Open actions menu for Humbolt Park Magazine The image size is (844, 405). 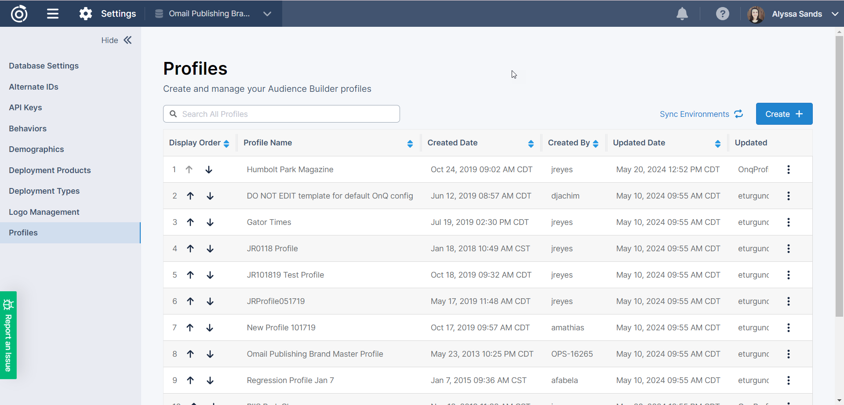pos(788,170)
